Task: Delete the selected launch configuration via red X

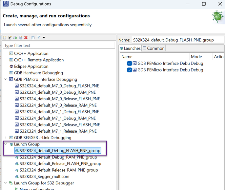Action: [26, 38]
